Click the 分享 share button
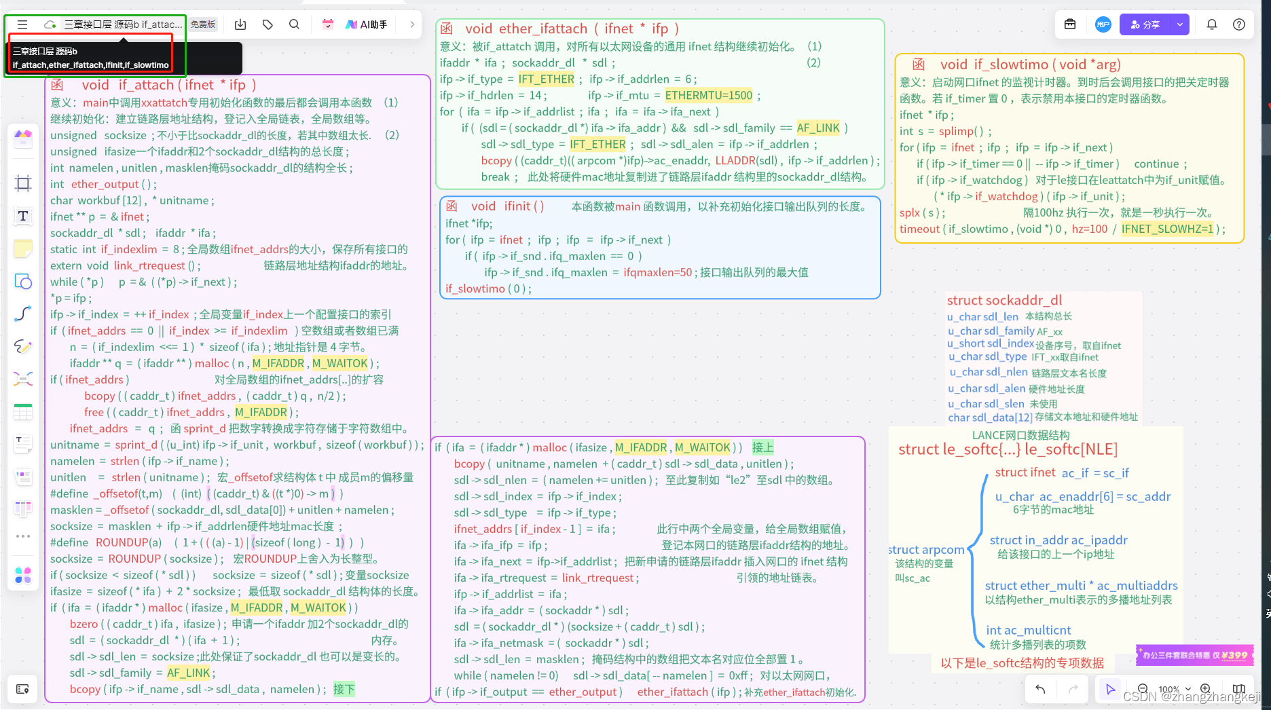1271x710 pixels. coord(1145,24)
